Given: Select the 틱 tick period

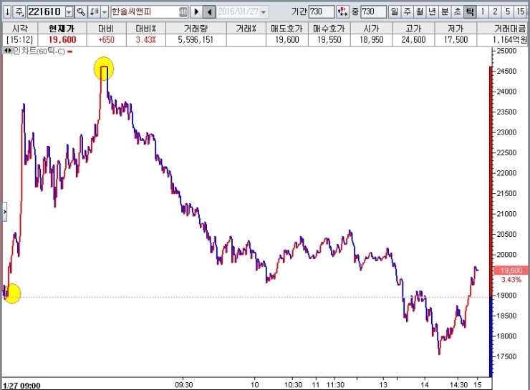Looking at the screenshot, I should 470,12.
